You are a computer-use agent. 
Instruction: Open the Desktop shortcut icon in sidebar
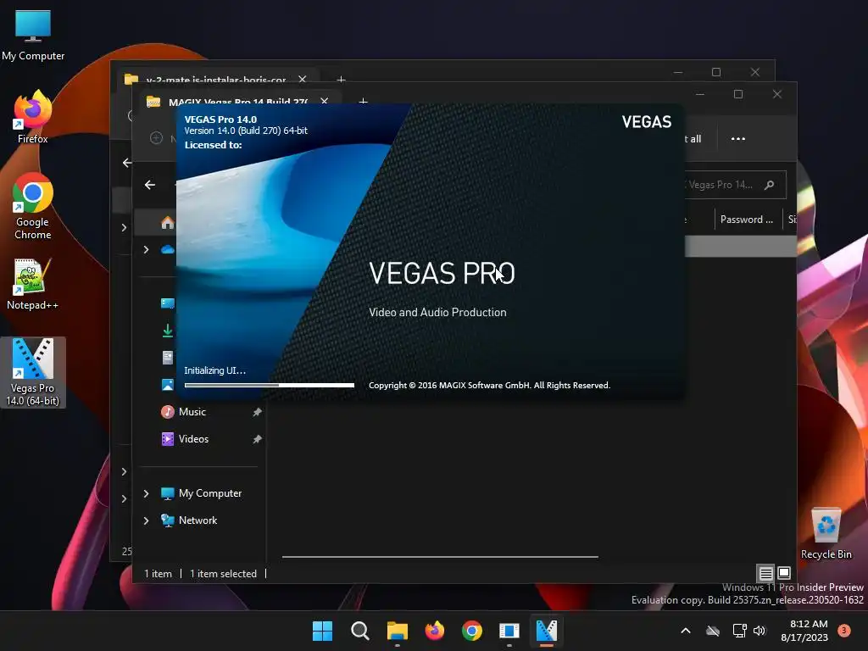coord(167,303)
